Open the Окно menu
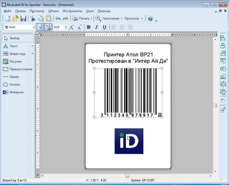229x185 pixels. 90,11
